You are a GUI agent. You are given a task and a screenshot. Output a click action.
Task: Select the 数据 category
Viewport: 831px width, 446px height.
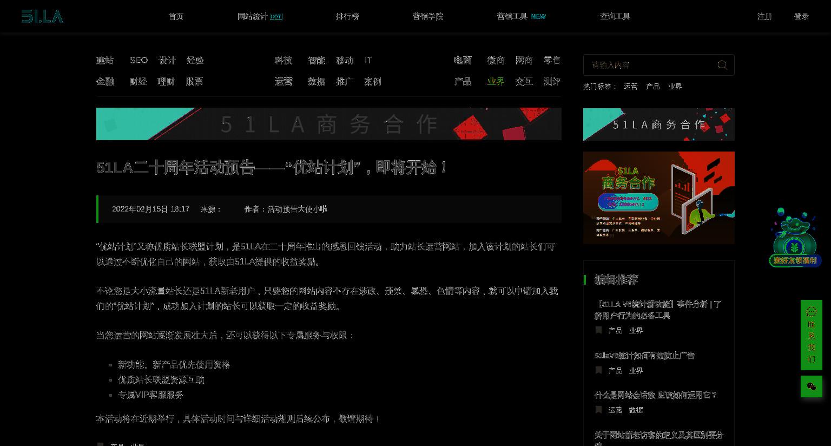coord(316,81)
